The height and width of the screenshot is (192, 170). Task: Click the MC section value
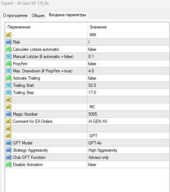pos(92,107)
